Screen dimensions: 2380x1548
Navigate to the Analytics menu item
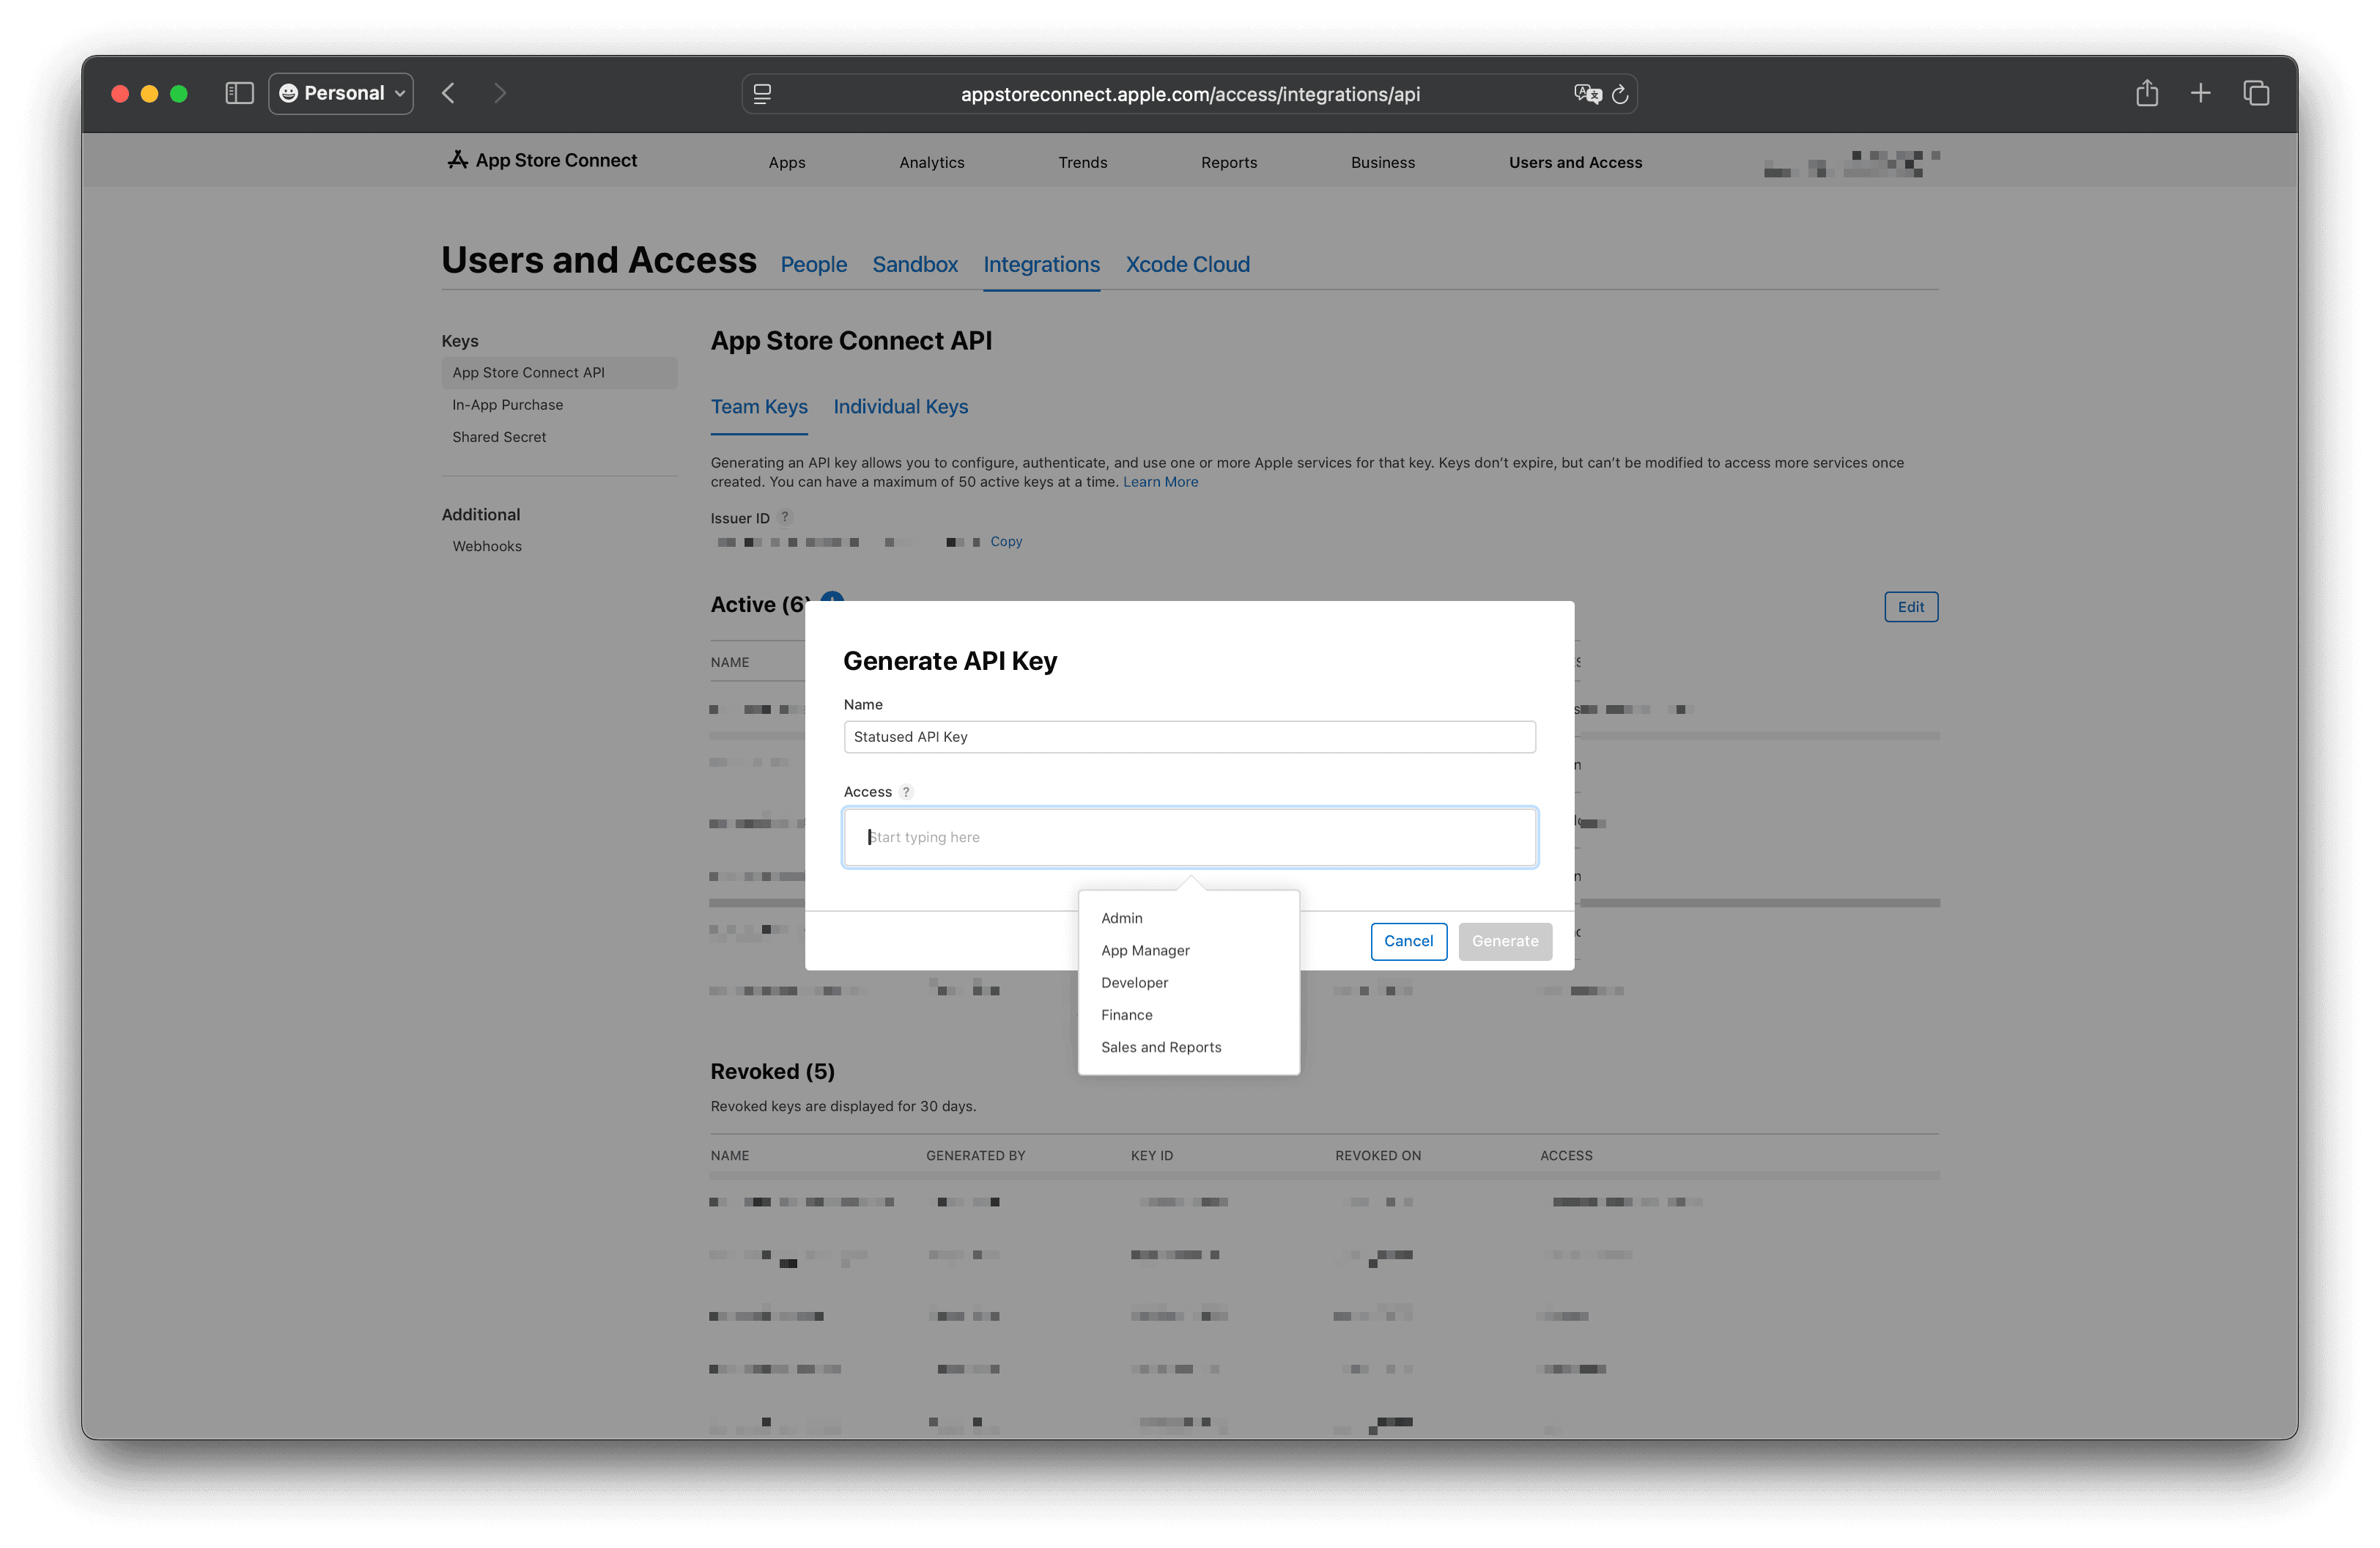pos(931,162)
